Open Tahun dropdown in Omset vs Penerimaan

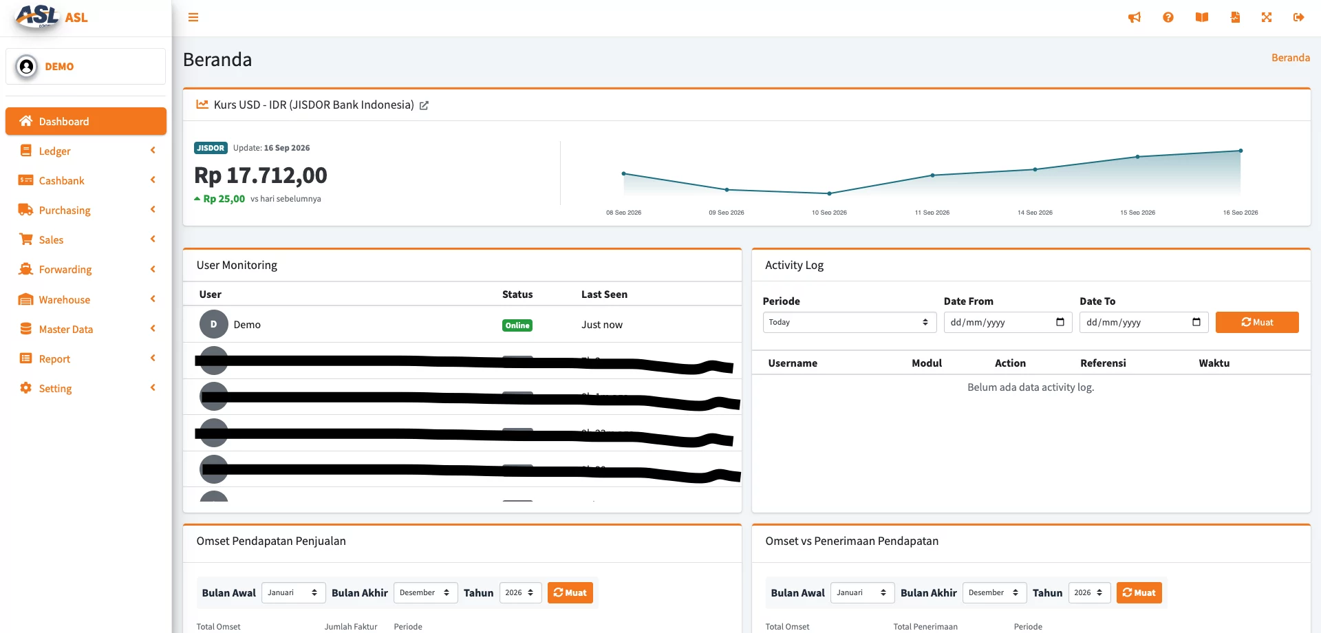click(1090, 592)
